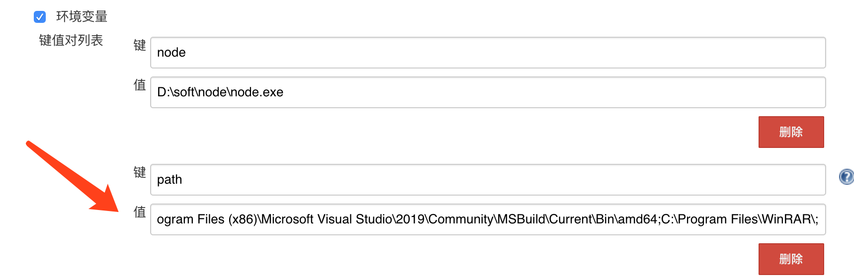Focus the key field containing node
854x280 pixels.
[487, 53]
